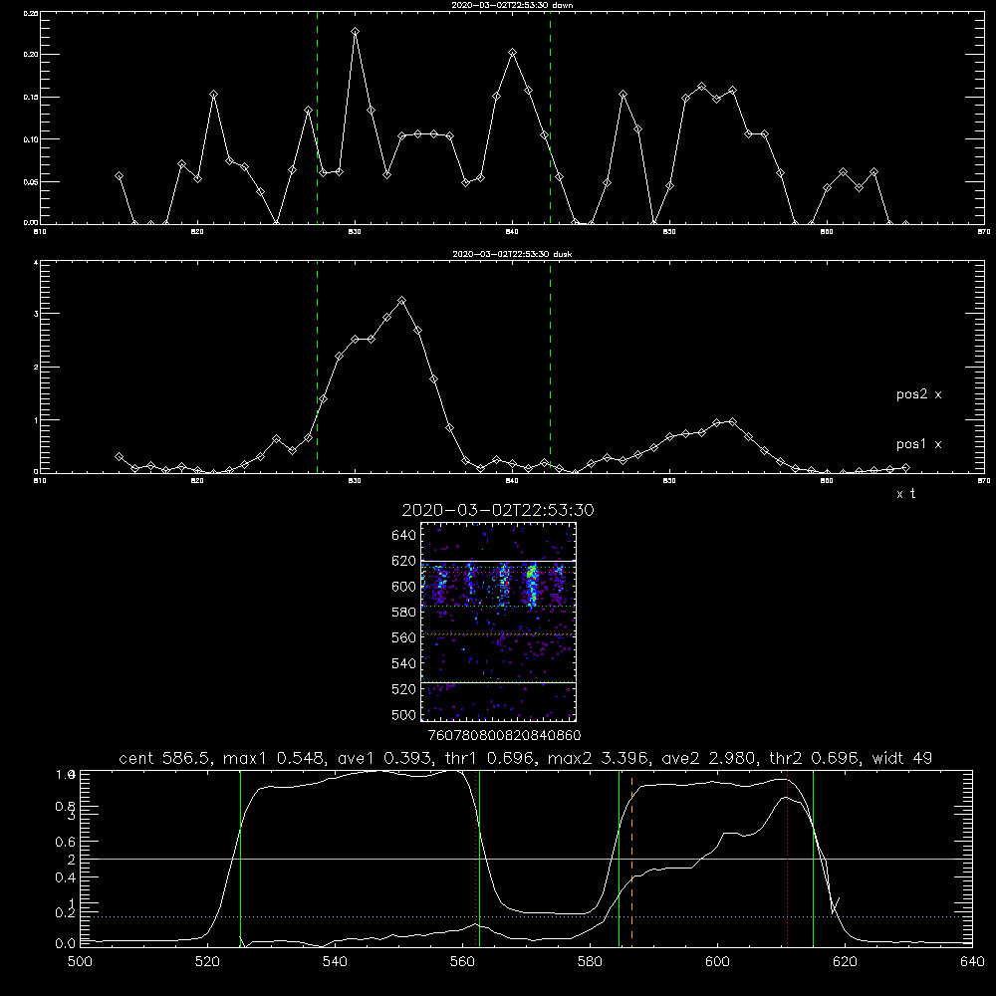
Task: Click the '600' x-axis label of bottom plot
Action: point(717,962)
